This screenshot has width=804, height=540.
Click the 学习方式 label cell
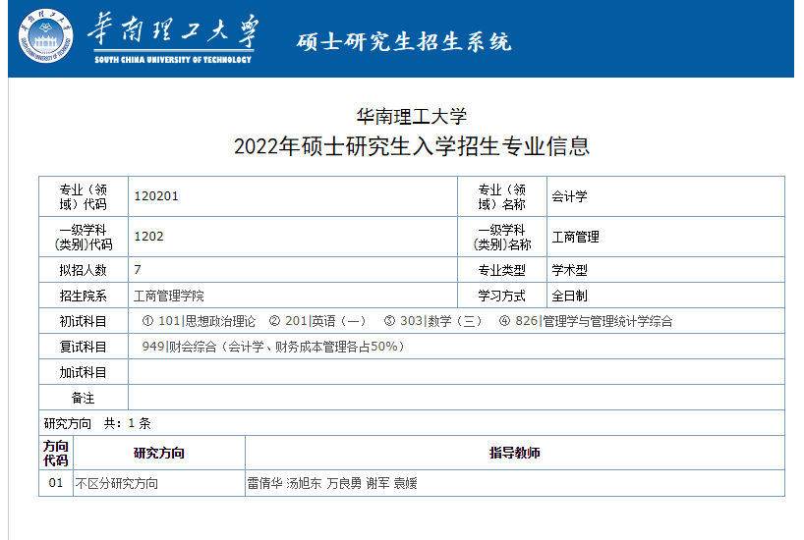point(502,296)
